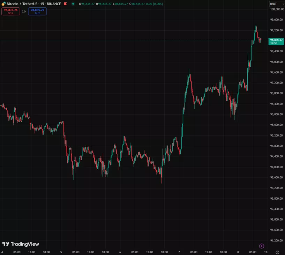Click the date label 8 on the time axis
Viewport: 285px width, 255px height.
[x=238, y=252]
